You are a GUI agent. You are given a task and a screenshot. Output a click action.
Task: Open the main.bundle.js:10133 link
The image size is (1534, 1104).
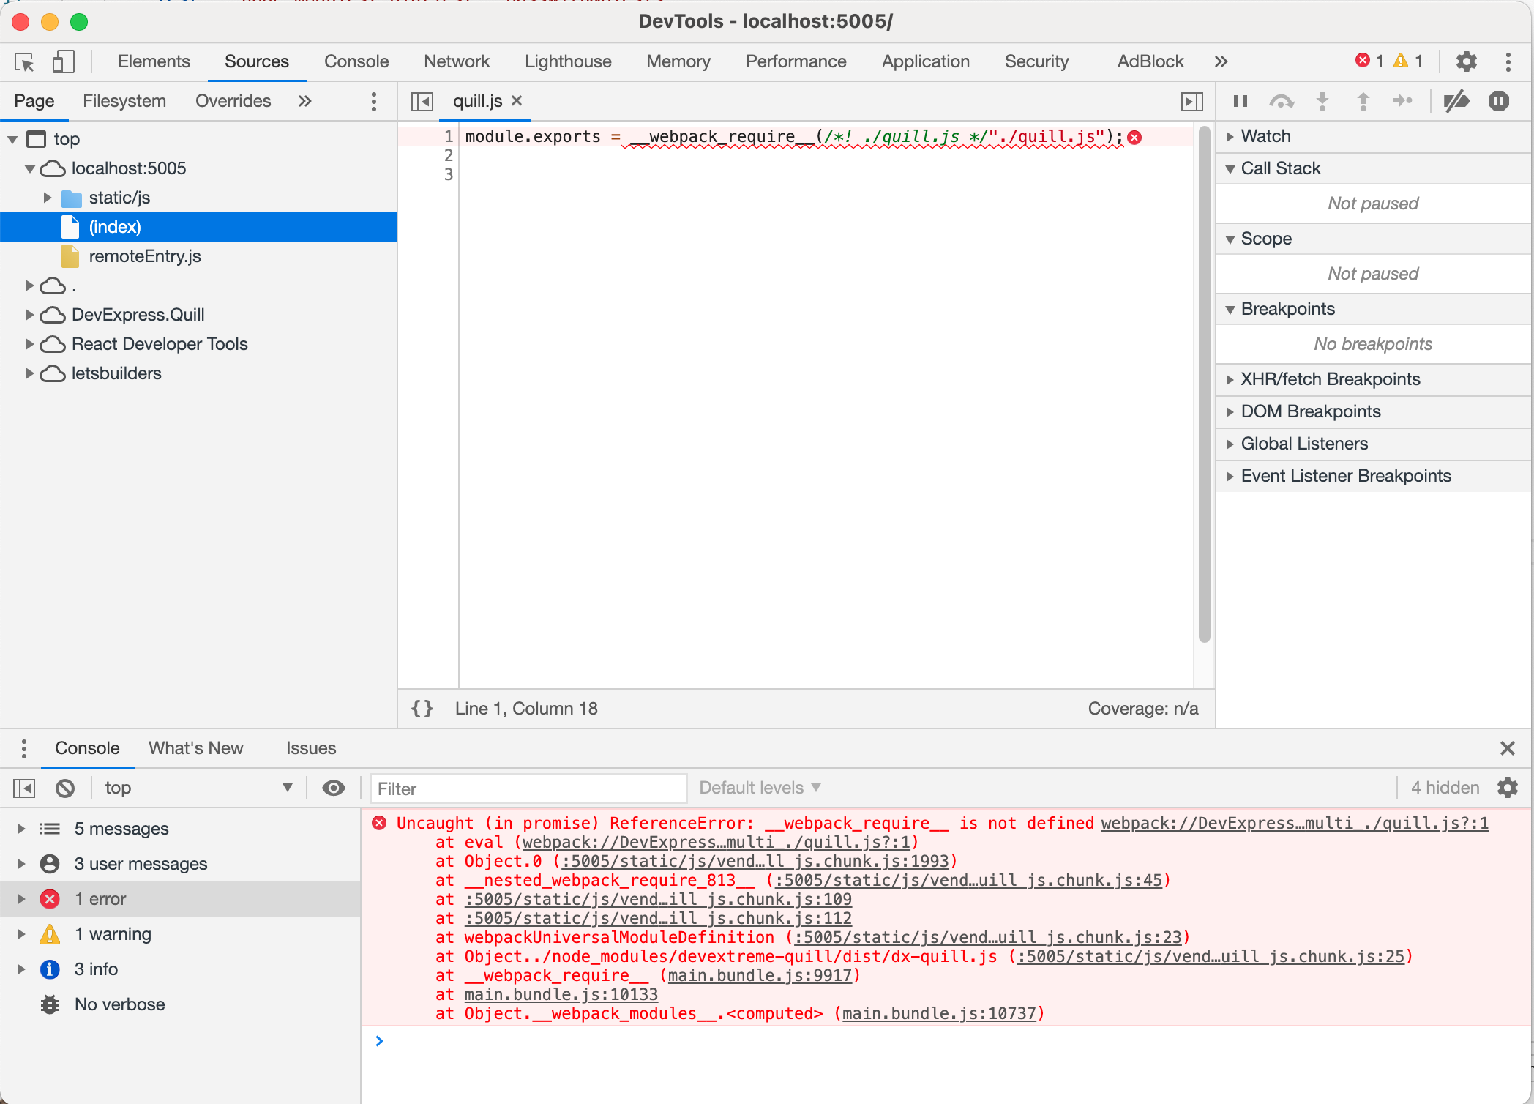(x=561, y=994)
